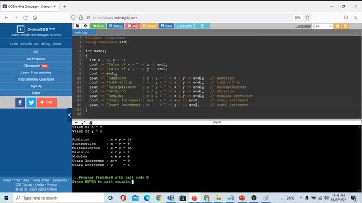Click the FAQ footer link
362x203 pixels.
(x=17, y=180)
